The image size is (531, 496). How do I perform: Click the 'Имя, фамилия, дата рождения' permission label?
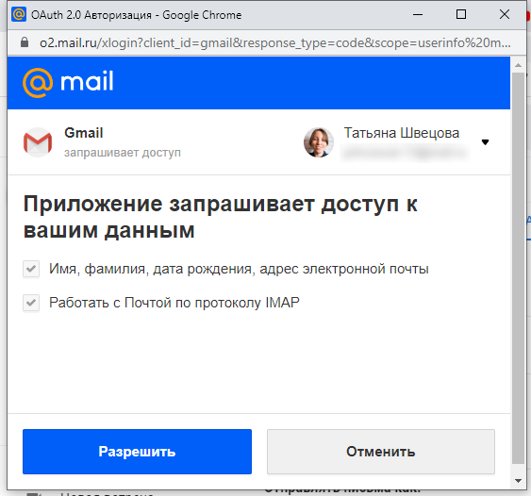coord(239,269)
